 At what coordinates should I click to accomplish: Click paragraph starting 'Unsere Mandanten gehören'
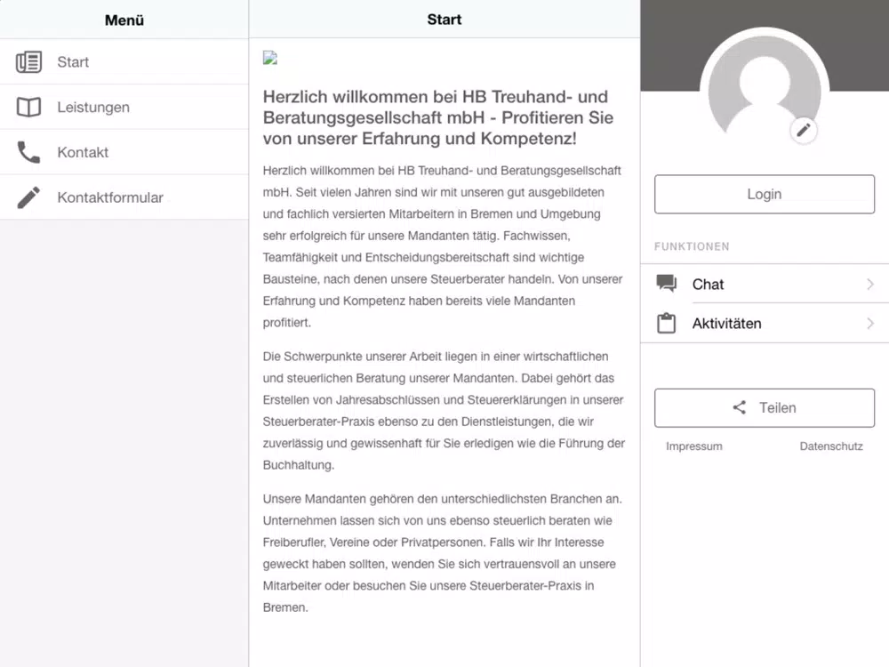[x=442, y=553]
